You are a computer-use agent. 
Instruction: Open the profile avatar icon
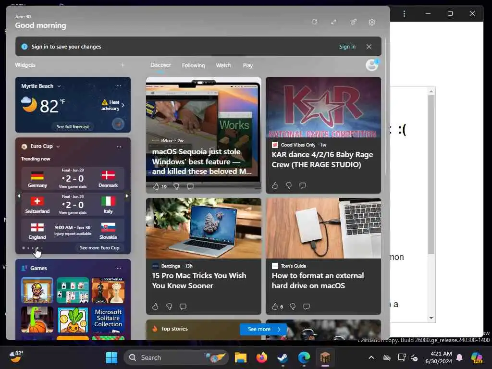[372, 65]
